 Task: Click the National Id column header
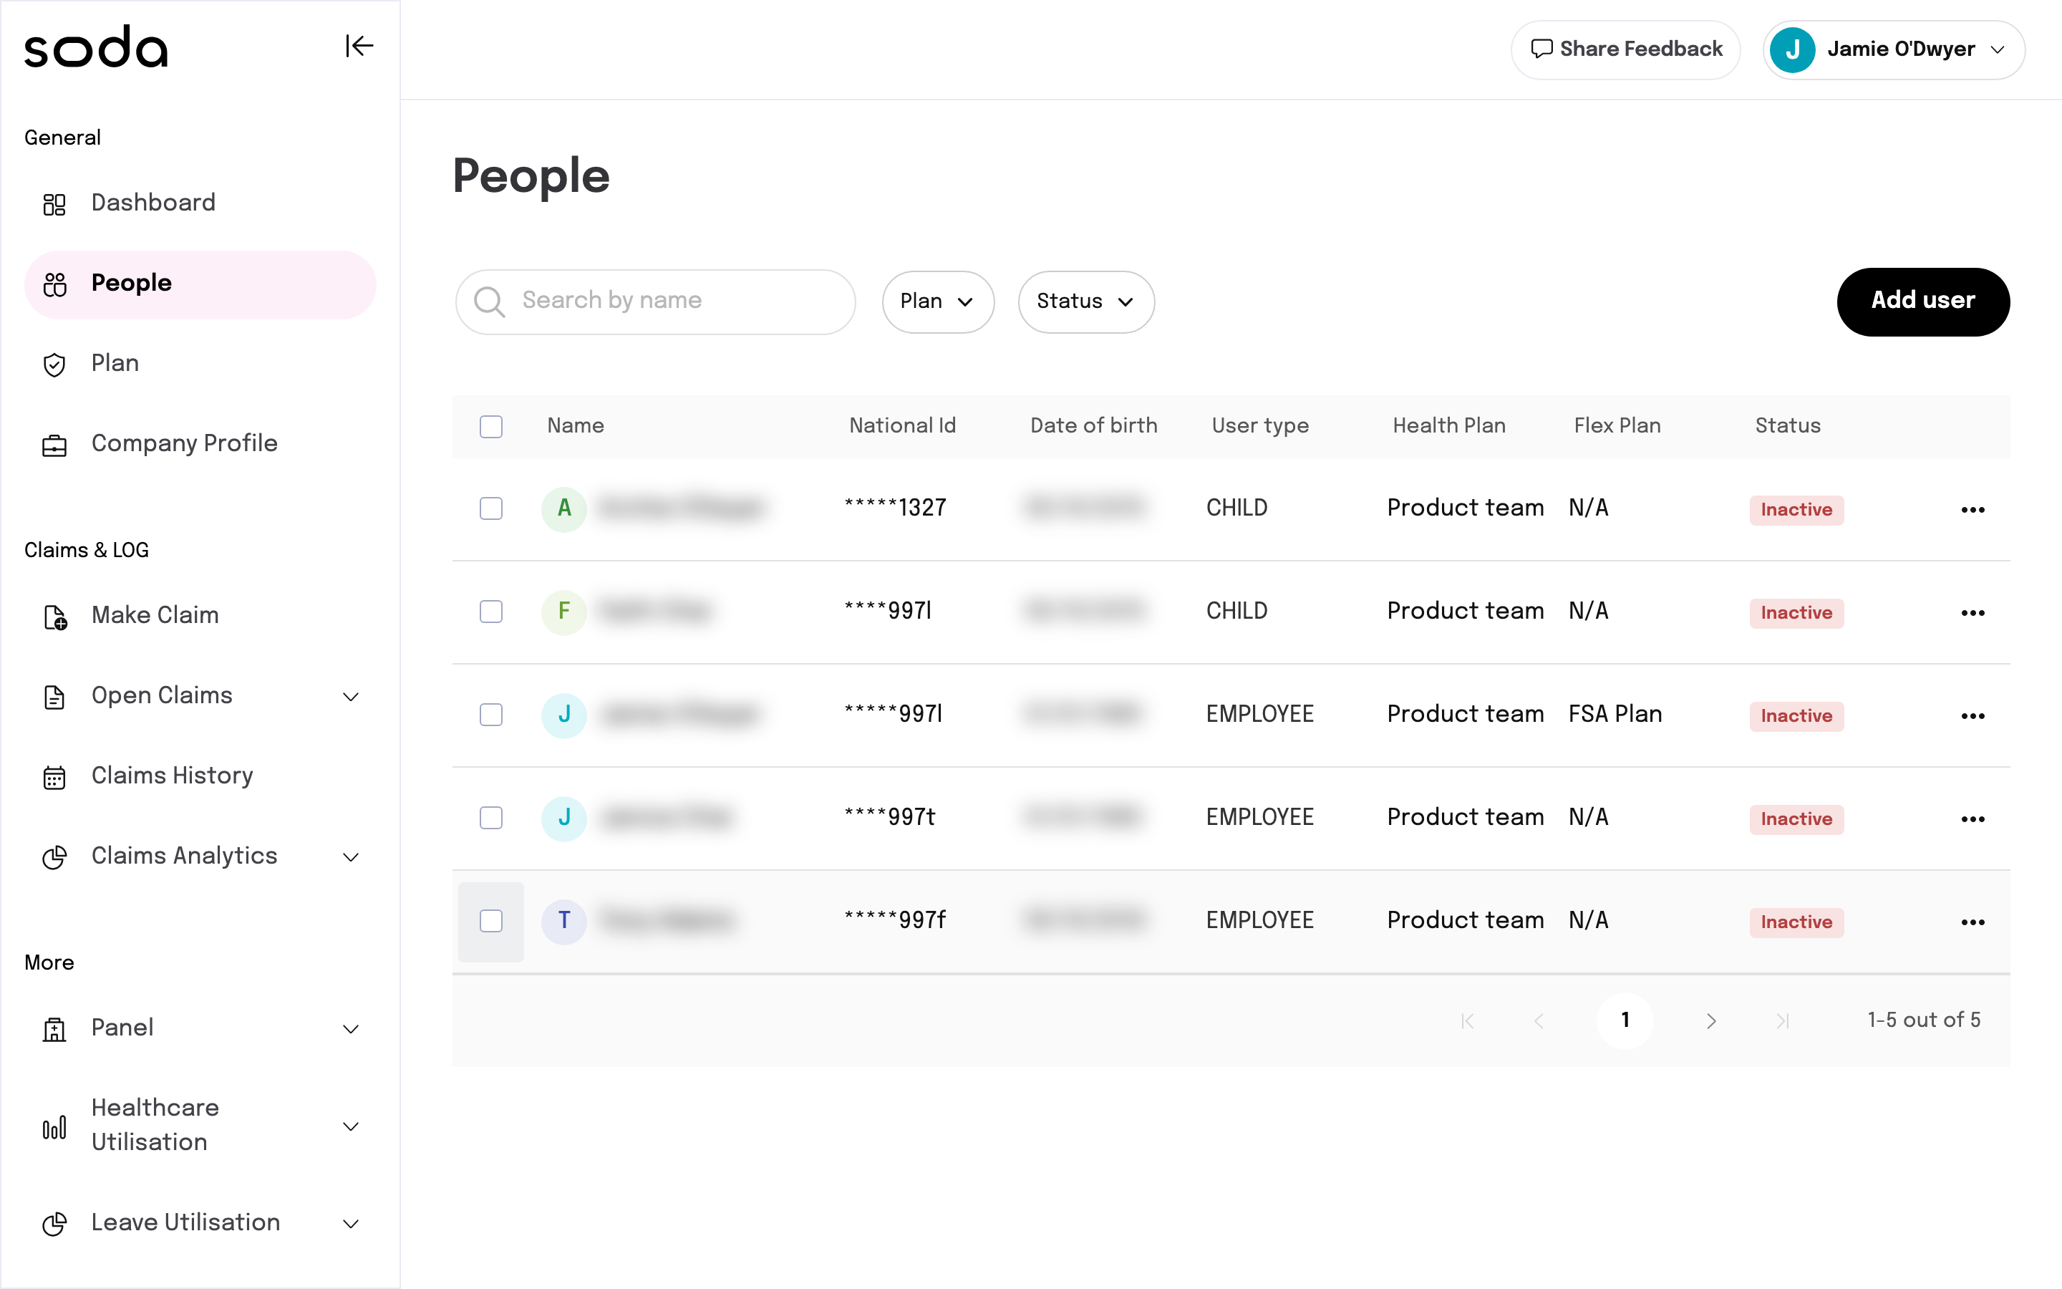(902, 425)
